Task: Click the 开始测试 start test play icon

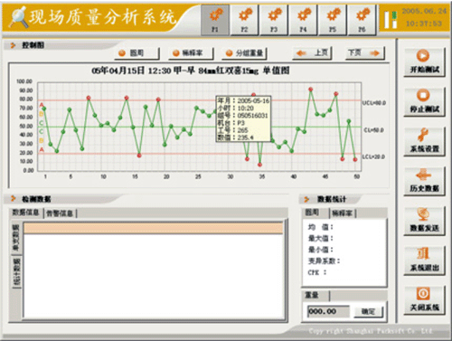Action: pyautogui.click(x=423, y=55)
